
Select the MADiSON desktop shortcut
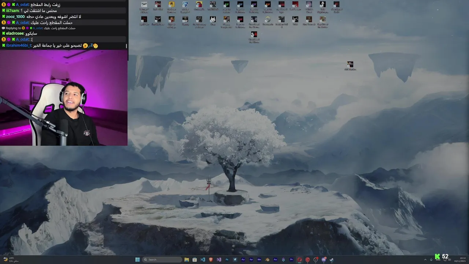point(213,6)
